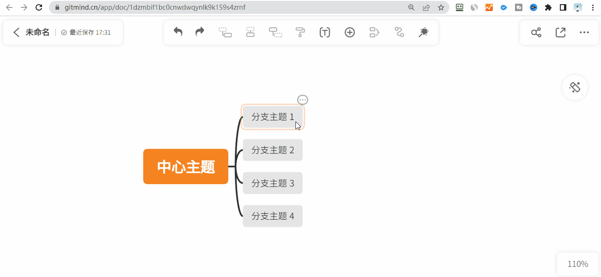Click the Share icon at top right
This screenshot has height=277, width=601.
point(536,32)
